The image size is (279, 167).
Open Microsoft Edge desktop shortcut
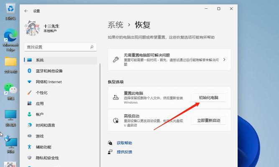[10, 40]
